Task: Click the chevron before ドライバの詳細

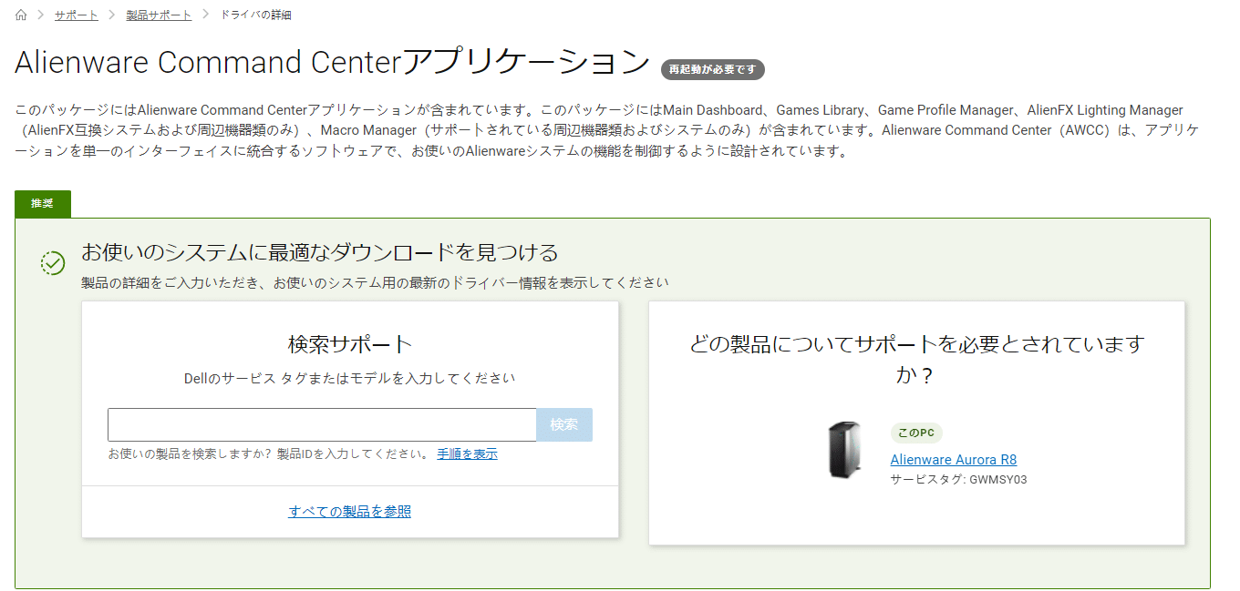Action: click(206, 15)
